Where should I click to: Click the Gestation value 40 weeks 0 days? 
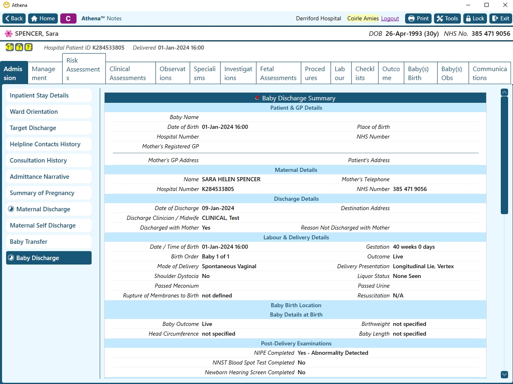414,247
